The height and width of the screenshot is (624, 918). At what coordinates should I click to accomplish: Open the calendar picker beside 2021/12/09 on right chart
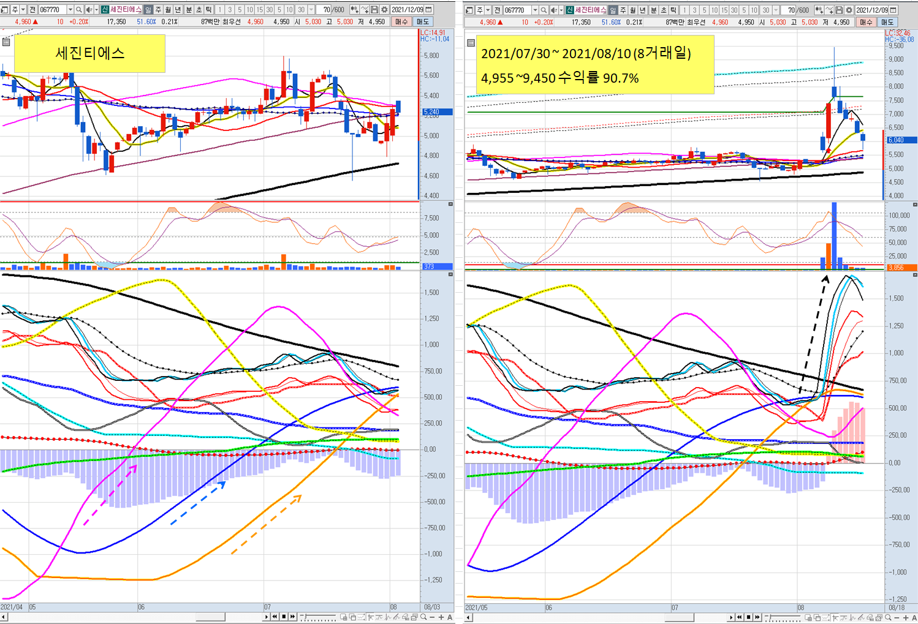click(x=893, y=10)
